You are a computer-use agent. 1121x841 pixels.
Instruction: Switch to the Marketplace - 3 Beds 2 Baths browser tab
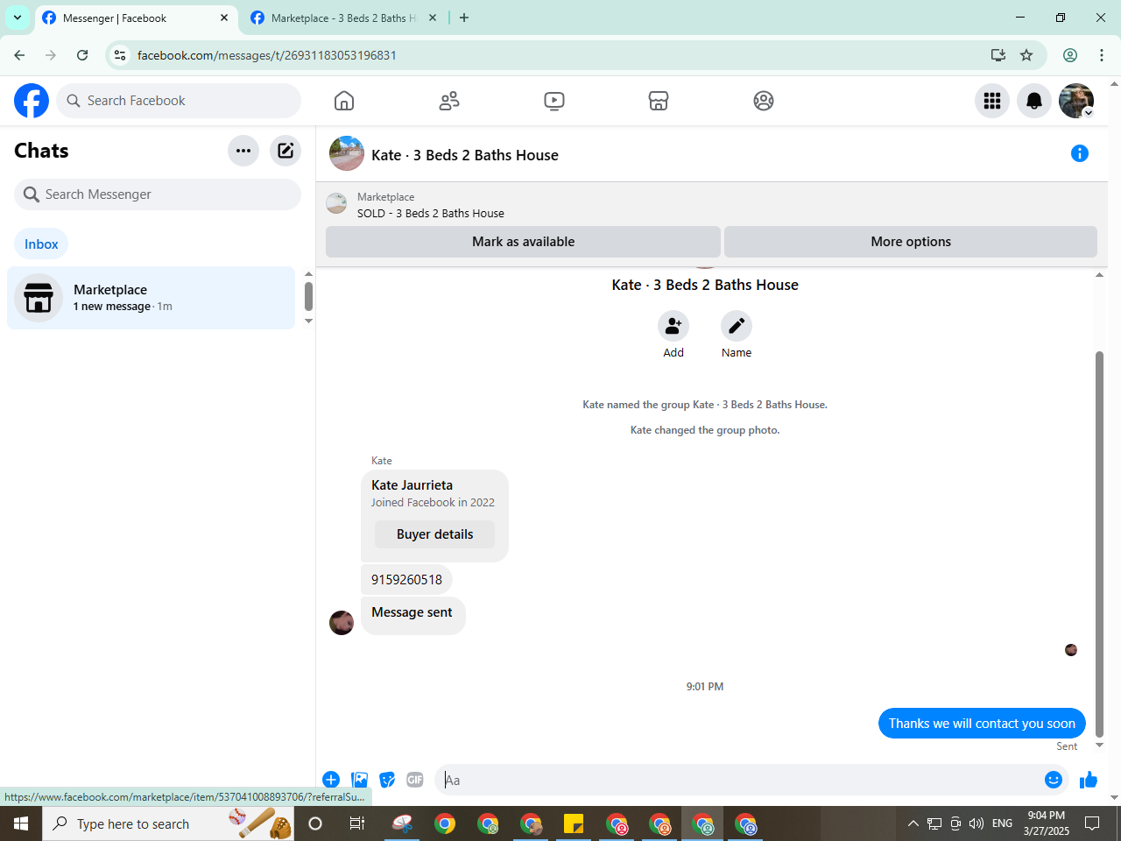(342, 18)
